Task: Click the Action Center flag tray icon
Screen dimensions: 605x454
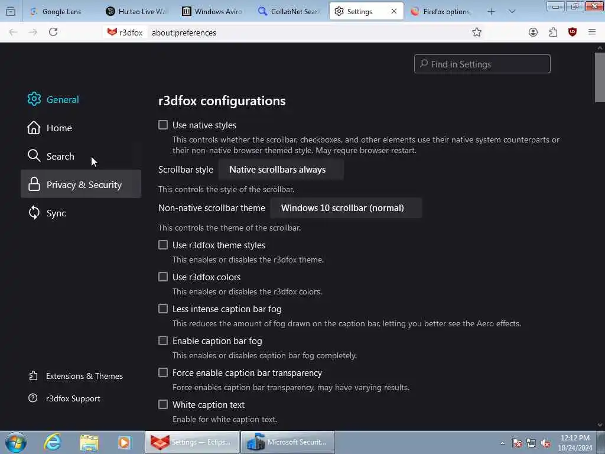Action: (x=517, y=443)
